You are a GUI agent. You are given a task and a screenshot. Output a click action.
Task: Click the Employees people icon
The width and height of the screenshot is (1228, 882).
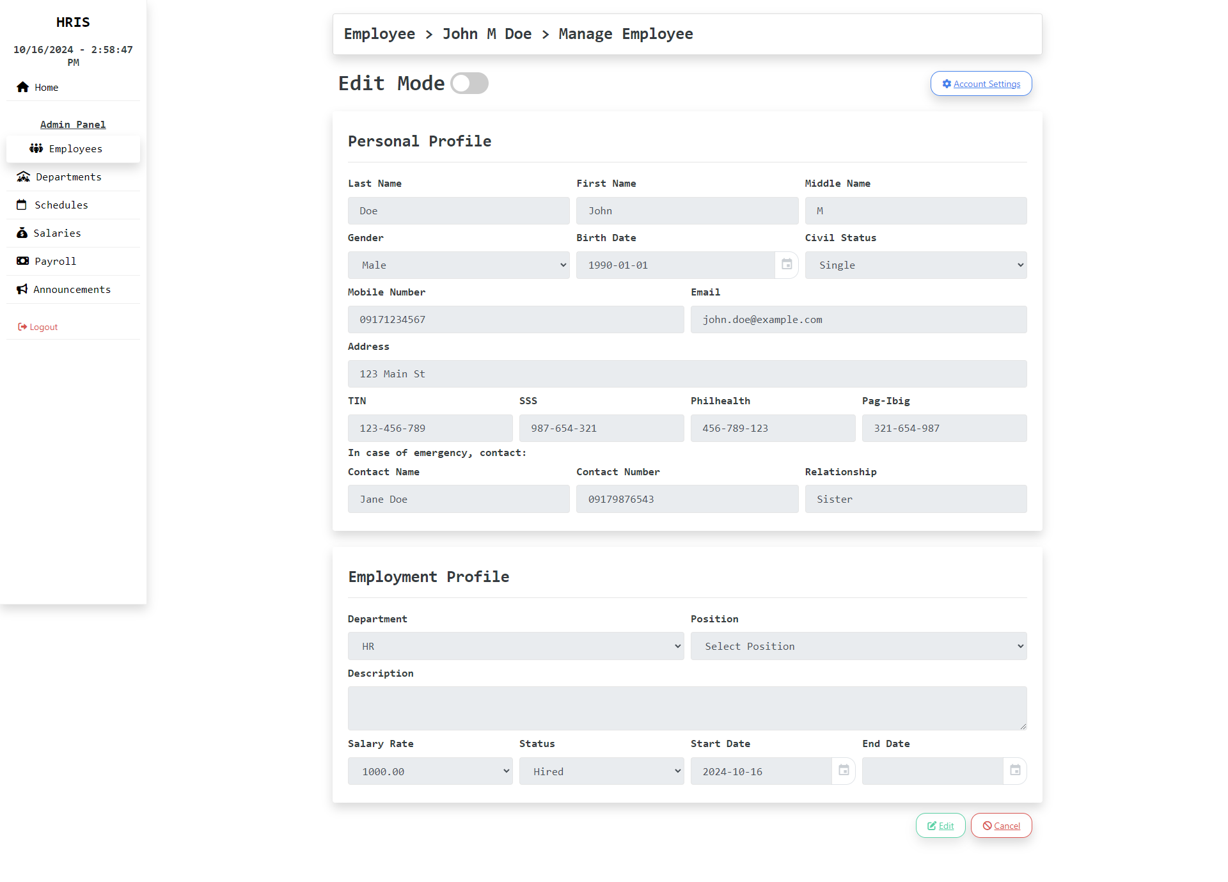click(36, 148)
